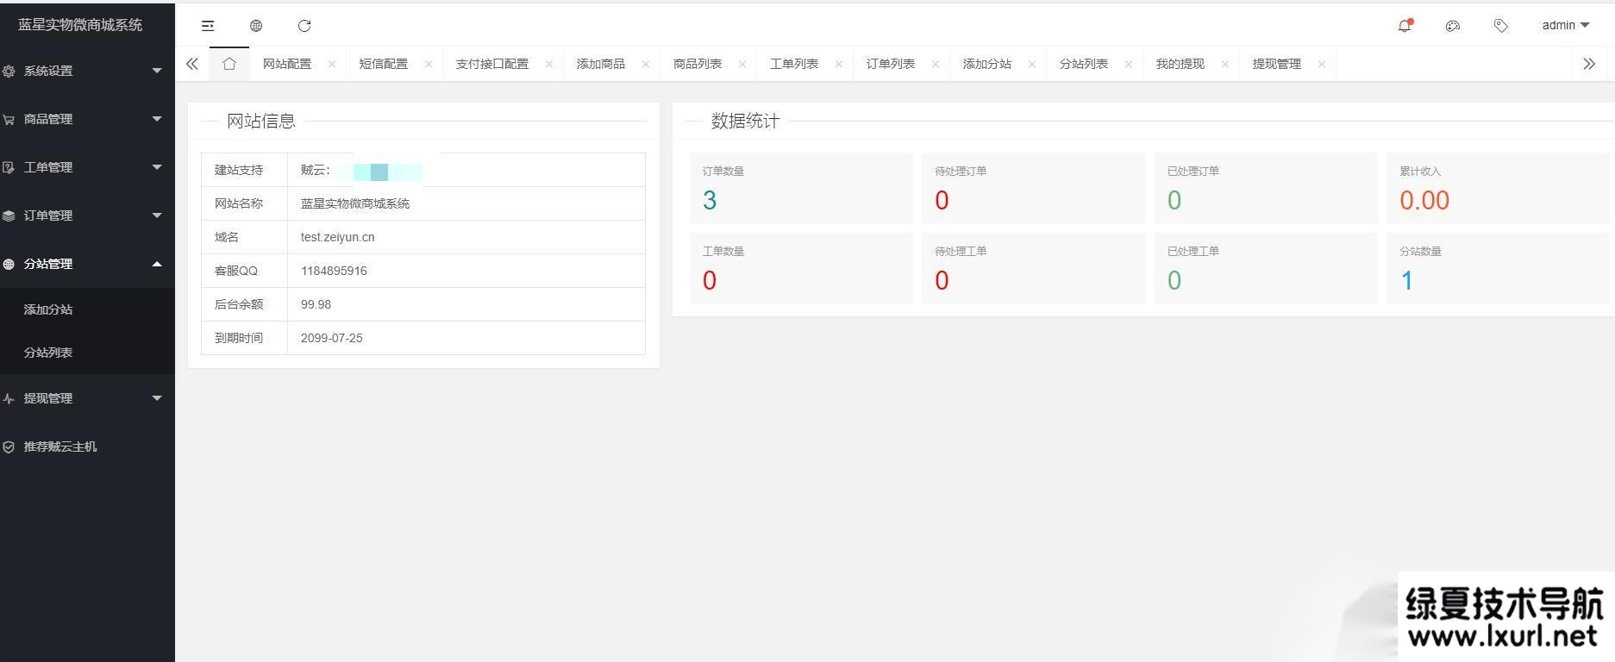Click the tag icon in header
The image size is (1615, 662).
(1501, 26)
